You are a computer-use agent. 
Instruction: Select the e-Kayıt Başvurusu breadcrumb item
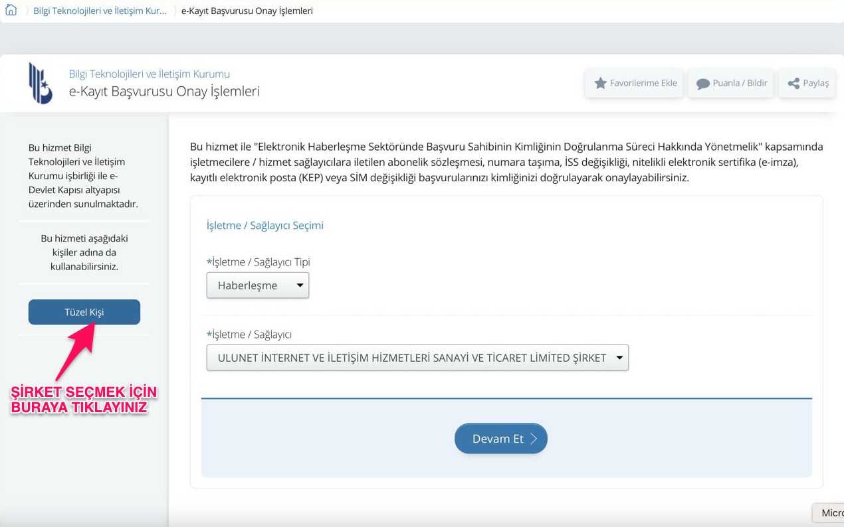tap(247, 11)
